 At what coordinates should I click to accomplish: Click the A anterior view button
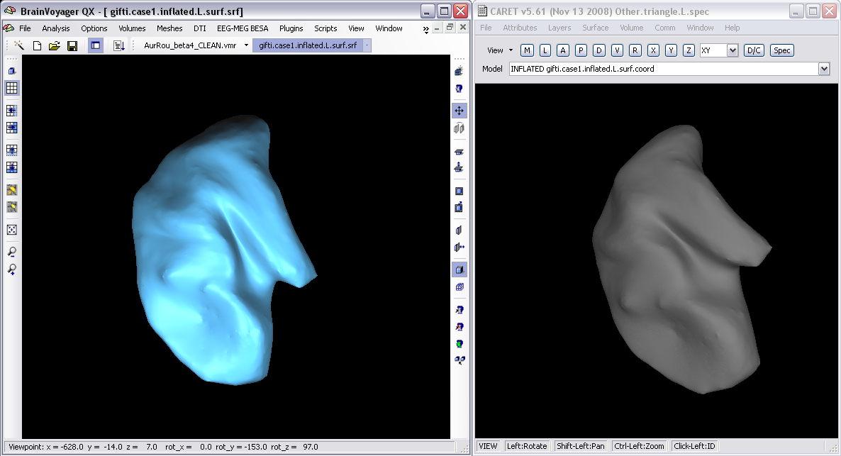[562, 50]
